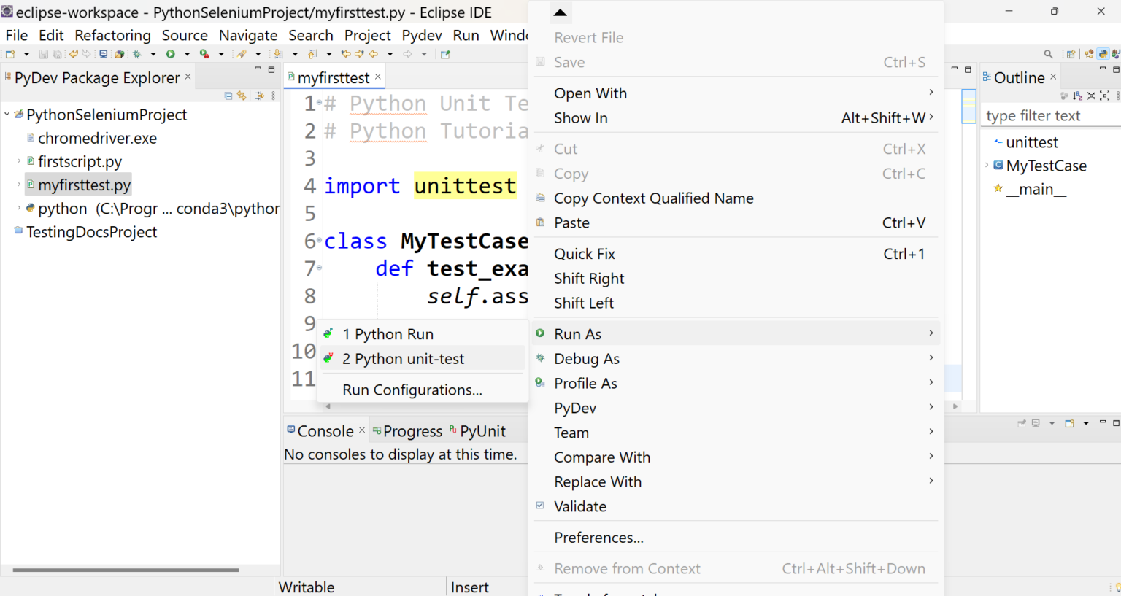Switch to the PyUnit tab
The height and width of the screenshot is (596, 1121).
pos(477,431)
